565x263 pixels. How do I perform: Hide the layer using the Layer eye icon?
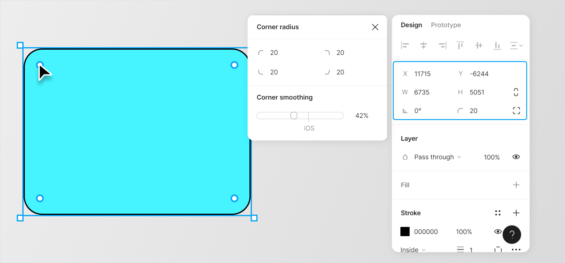click(x=516, y=157)
